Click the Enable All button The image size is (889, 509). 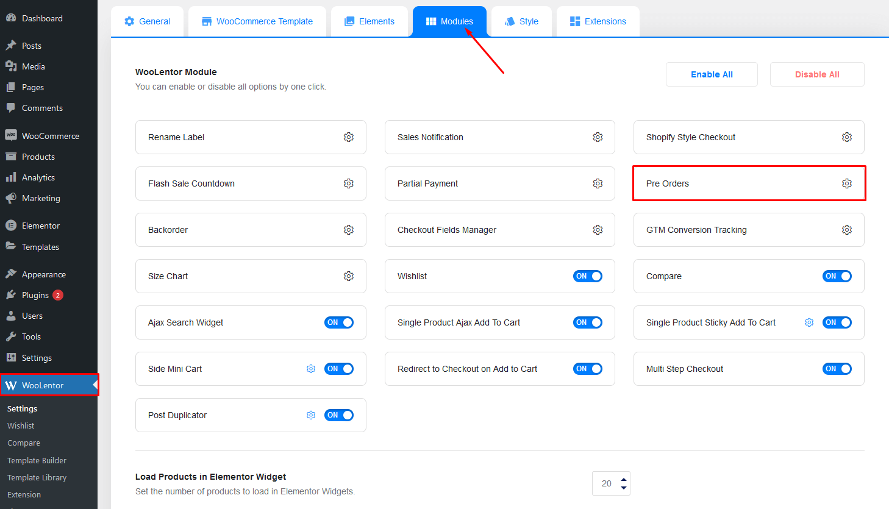coord(712,74)
